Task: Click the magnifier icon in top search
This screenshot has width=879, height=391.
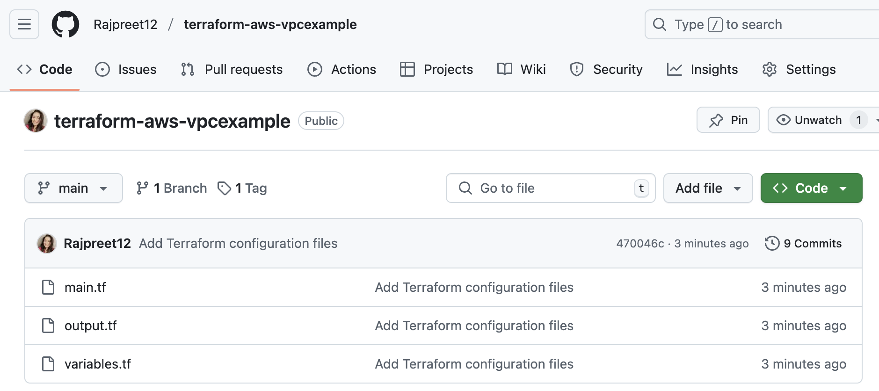Action: point(659,24)
